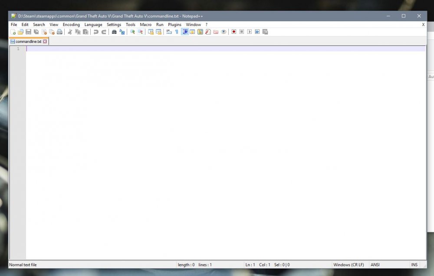
Task: Open the Encoding menu
Action: [71, 25]
